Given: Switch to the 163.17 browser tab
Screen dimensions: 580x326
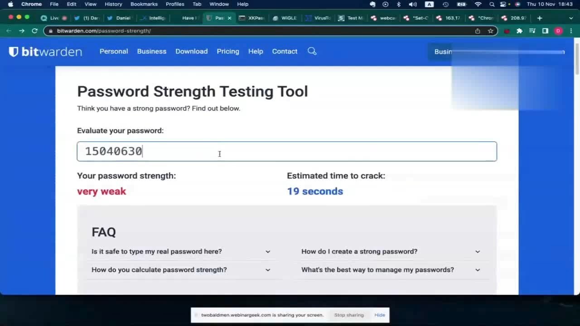Looking at the screenshot, I should coord(449,18).
